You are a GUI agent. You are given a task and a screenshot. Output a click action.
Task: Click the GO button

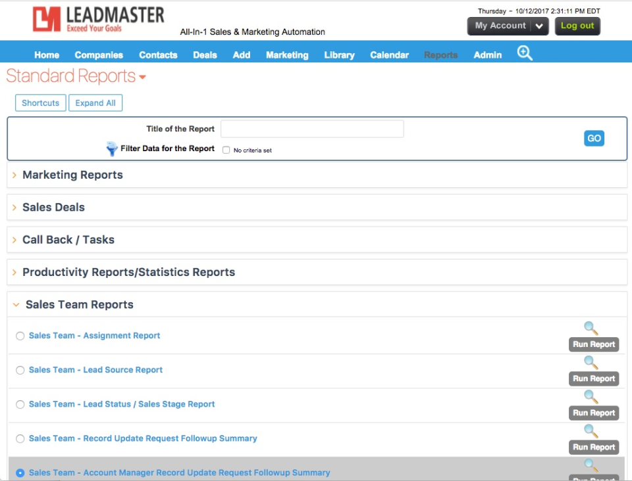click(x=594, y=138)
